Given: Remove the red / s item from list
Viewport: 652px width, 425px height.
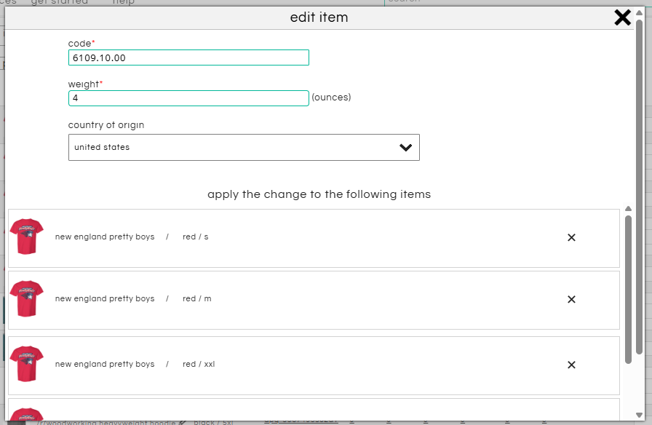Looking at the screenshot, I should 571,237.
